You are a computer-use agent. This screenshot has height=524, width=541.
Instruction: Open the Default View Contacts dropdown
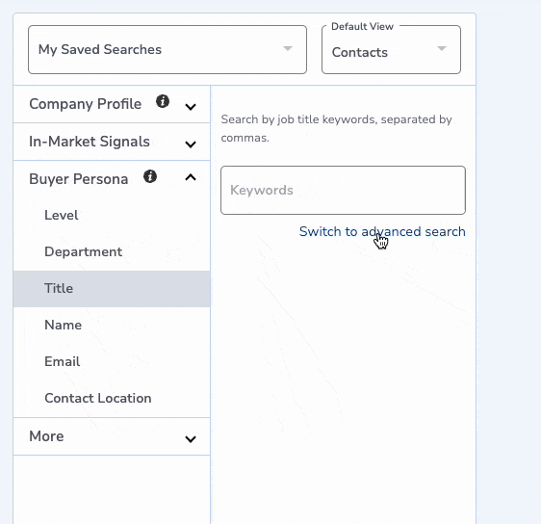(391, 49)
